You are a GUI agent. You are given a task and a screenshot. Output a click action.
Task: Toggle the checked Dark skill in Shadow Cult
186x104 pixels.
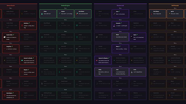click(x=138, y=37)
